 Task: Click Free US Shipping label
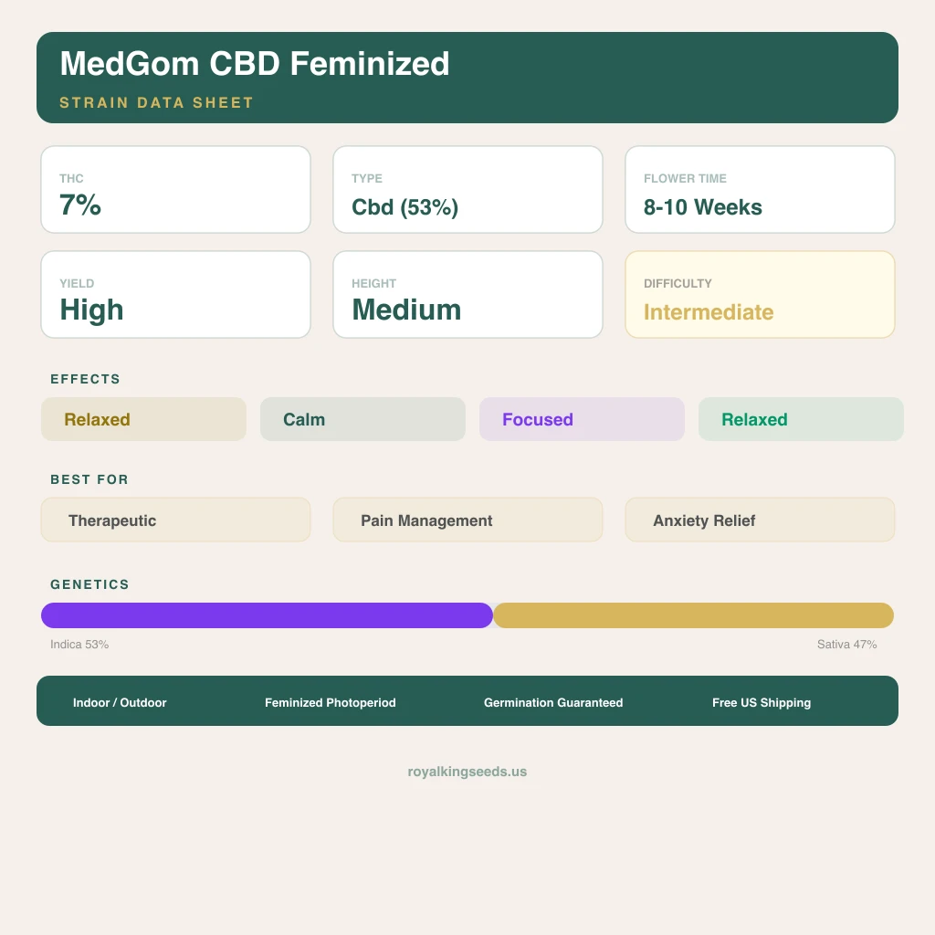(x=762, y=702)
